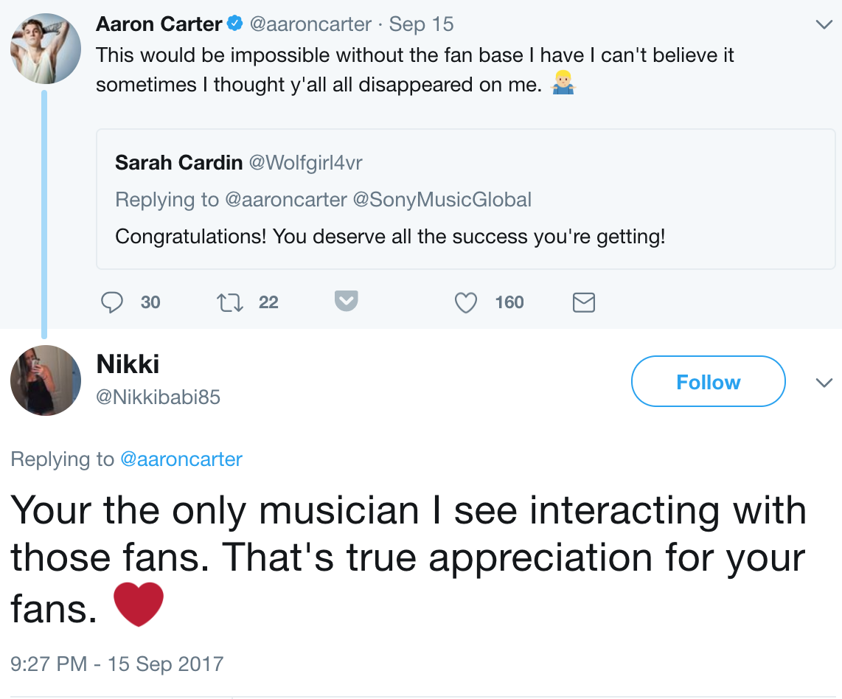Click Aaron Carter's verified badge

[x=235, y=24]
